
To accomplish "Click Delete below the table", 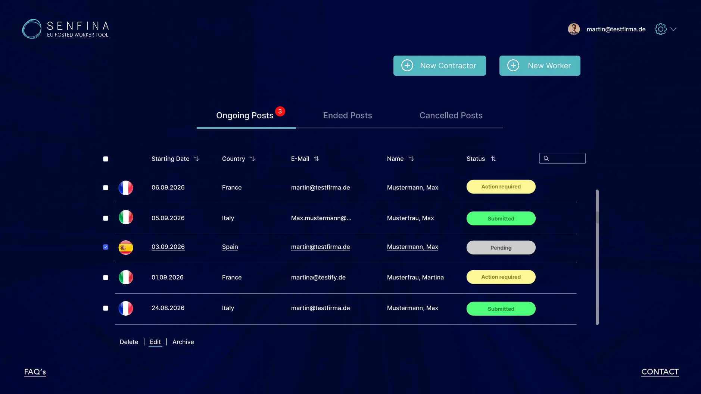I will coord(129,342).
